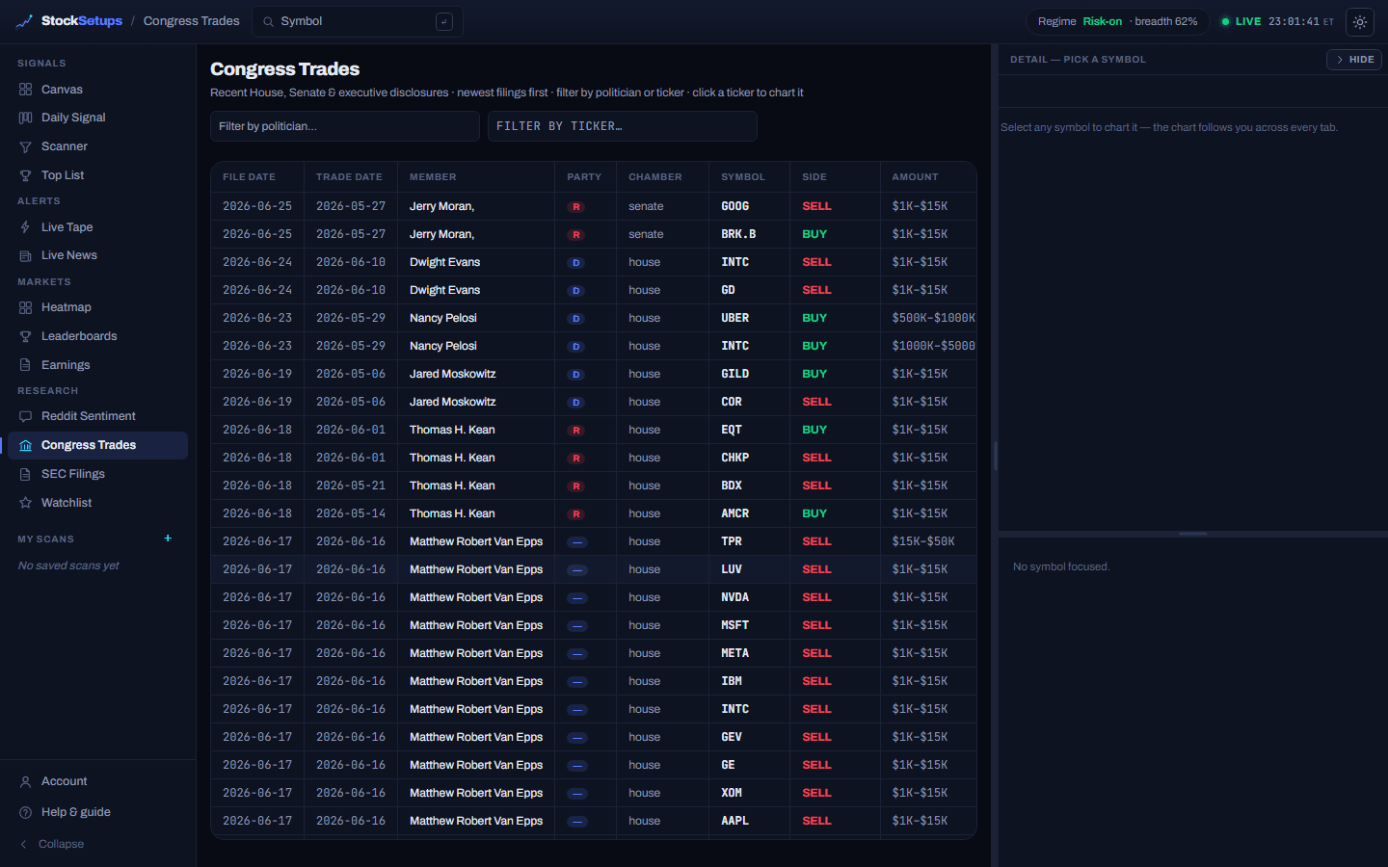Go to Scanner page
The image size is (1388, 867).
click(x=97, y=146)
